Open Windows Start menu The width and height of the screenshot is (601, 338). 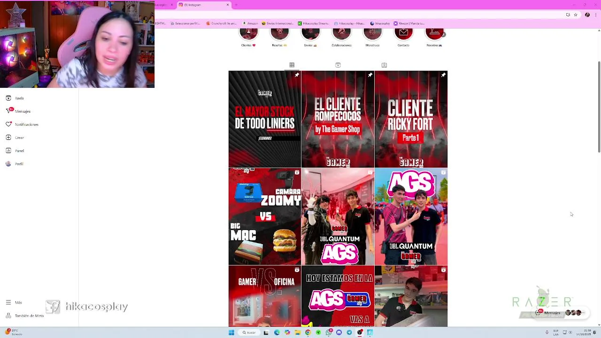click(x=231, y=332)
